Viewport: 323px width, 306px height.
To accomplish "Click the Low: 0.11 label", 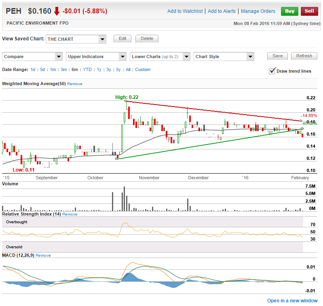I will (x=23, y=170).
